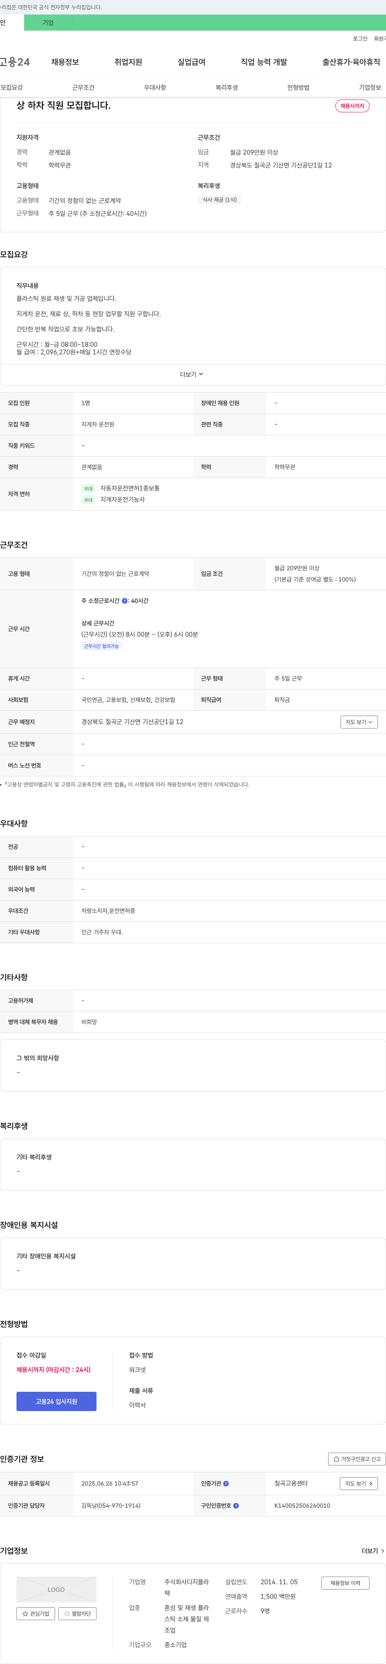Click the 근무시간 협의가능 tag
The height and width of the screenshot is (1664, 386).
tap(101, 646)
